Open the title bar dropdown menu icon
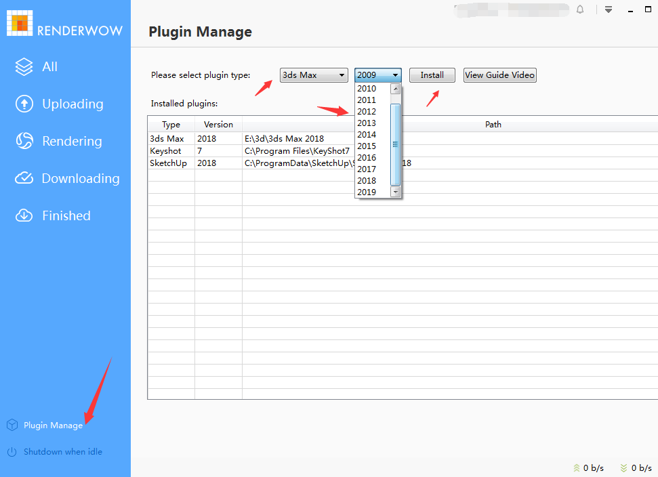 (609, 9)
